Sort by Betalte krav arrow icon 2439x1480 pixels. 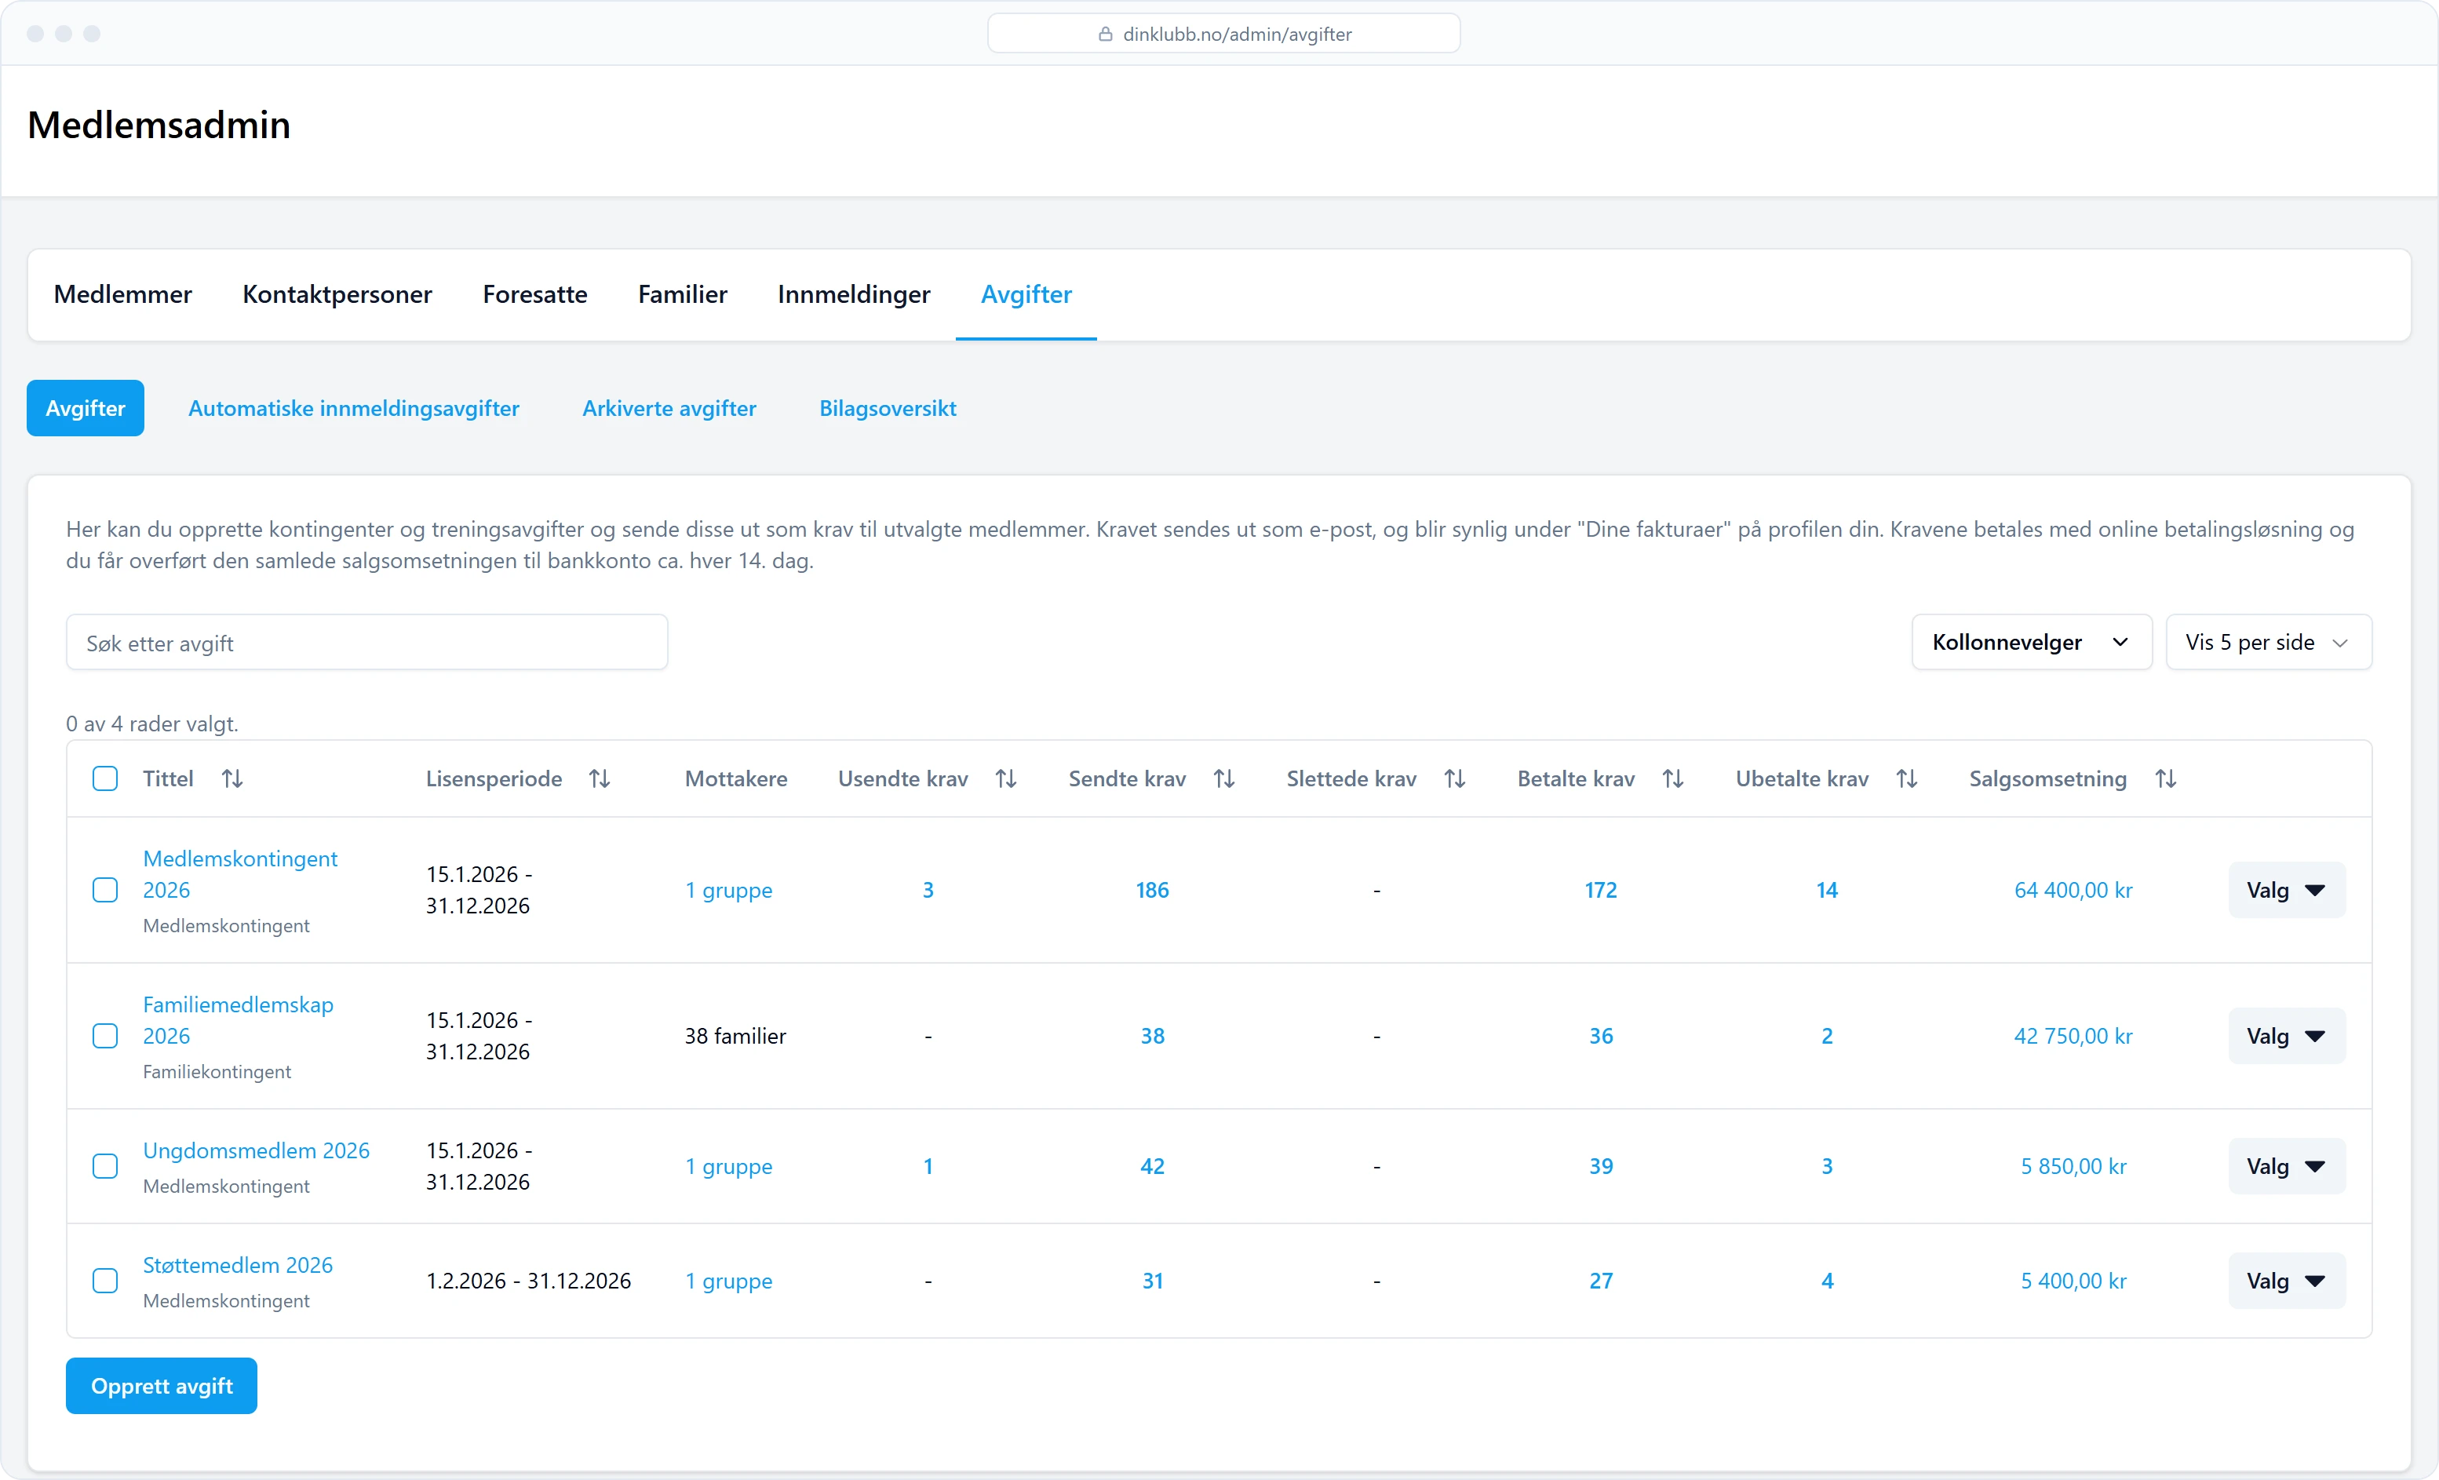coord(1674,779)
